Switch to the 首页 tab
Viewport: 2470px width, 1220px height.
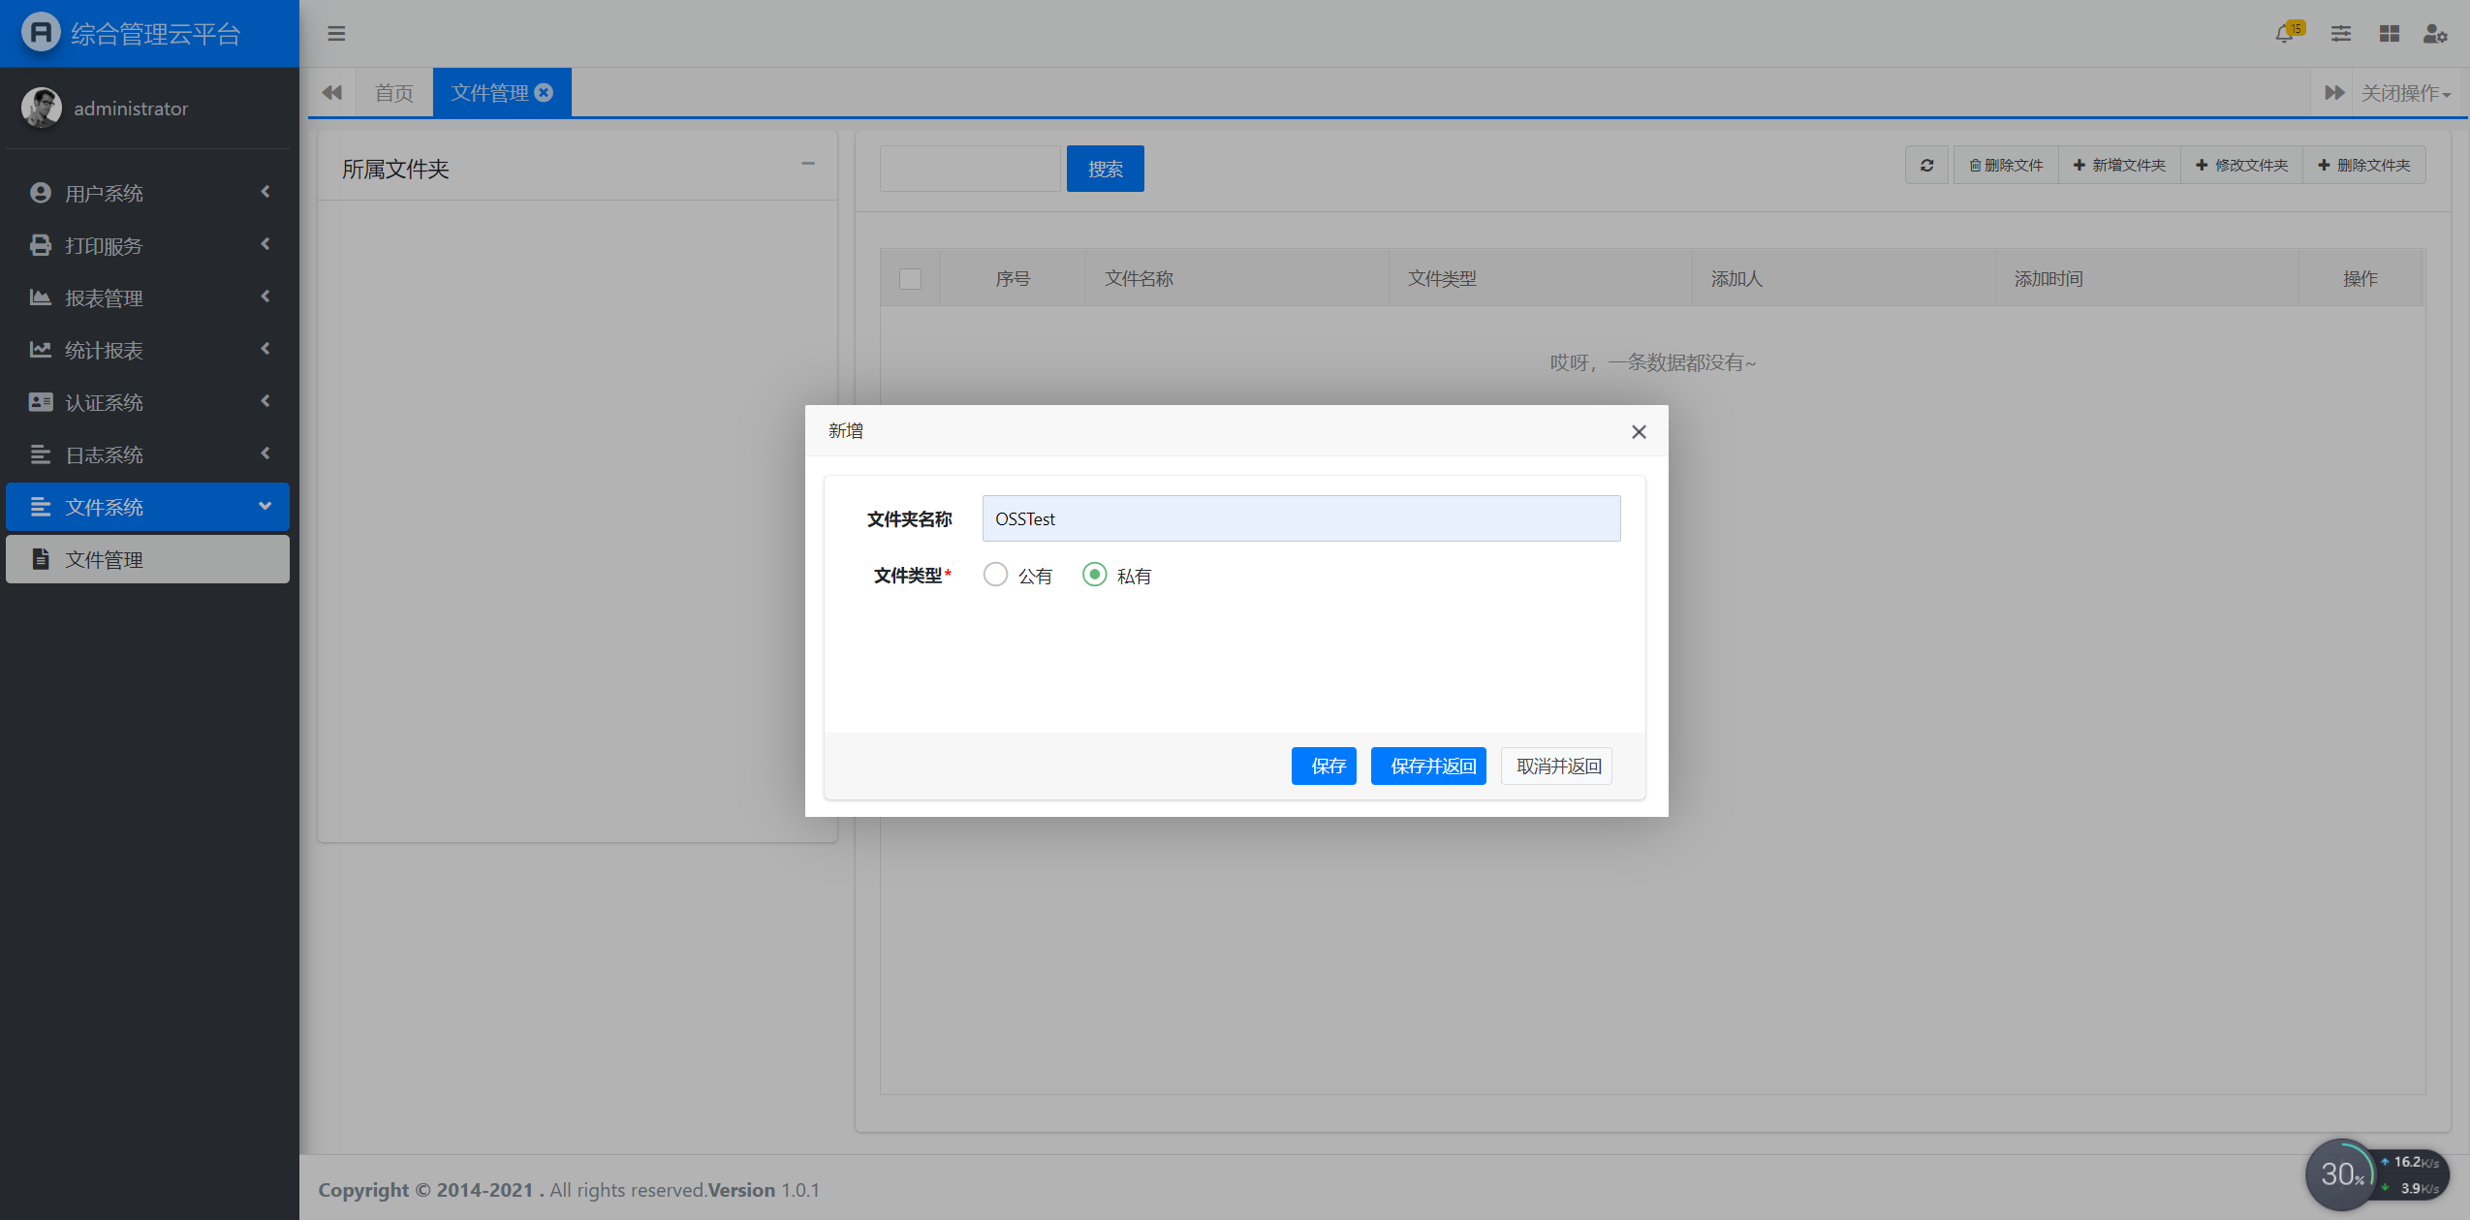click(x=393, y=93)
